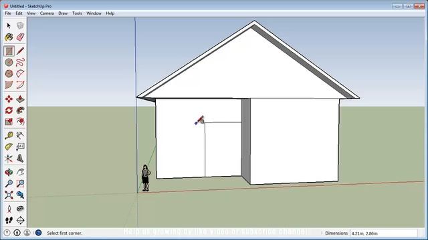Screen dimensions: 428x240
Task: Go back with Previous view tool
Action: (x=20, y=195)
